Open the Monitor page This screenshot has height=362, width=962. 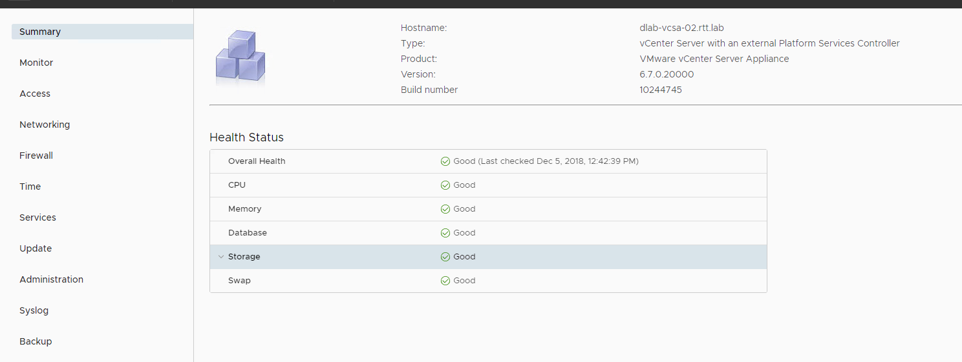click(x=36, y=63)
